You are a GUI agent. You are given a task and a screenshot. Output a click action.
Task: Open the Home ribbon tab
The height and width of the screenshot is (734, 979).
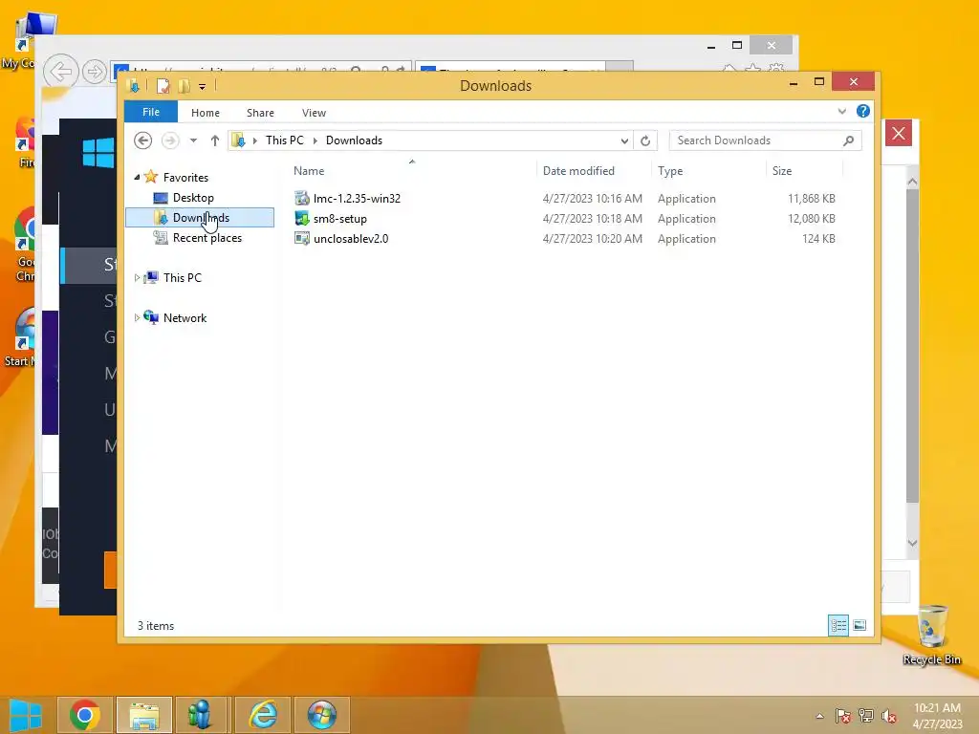206,113
